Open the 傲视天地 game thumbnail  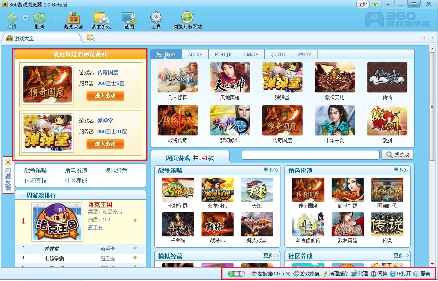[x=335, y=77]
